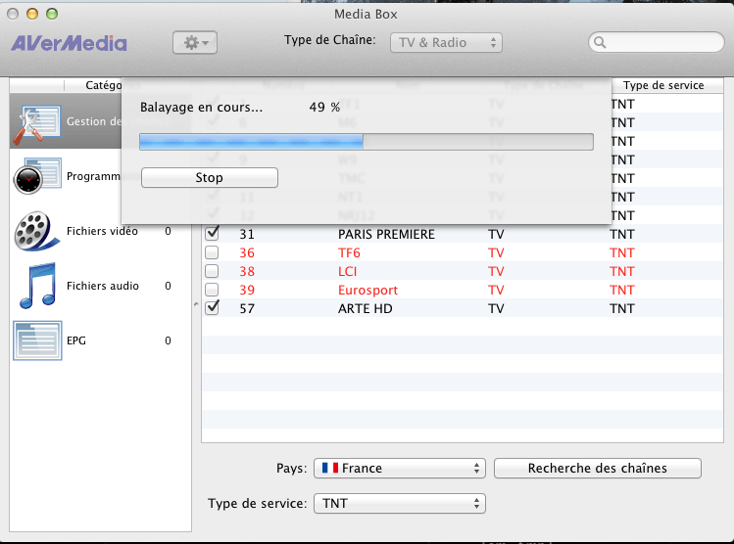
Task: Open the Pays country dropdown
Action: (x=399, y=468)
